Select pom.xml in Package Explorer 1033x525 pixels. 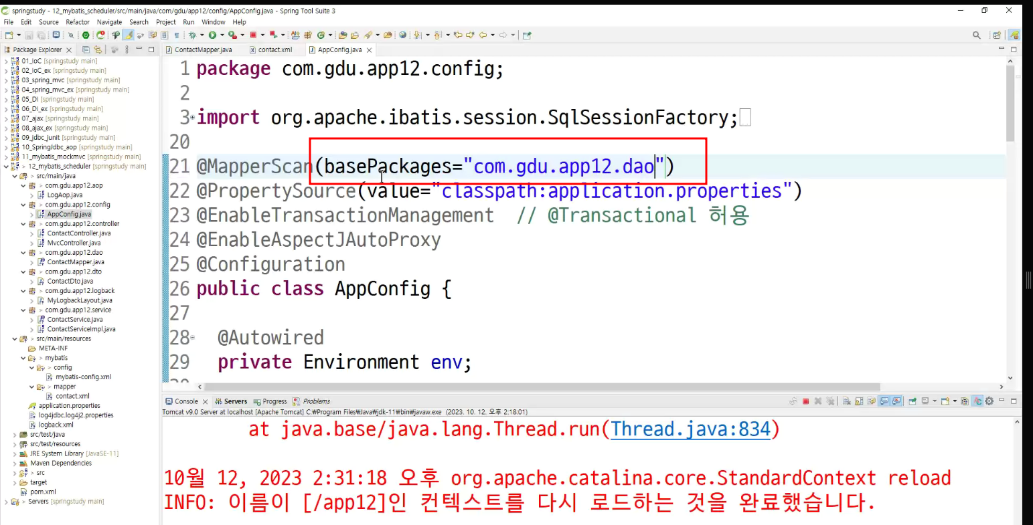click(43, 492)
